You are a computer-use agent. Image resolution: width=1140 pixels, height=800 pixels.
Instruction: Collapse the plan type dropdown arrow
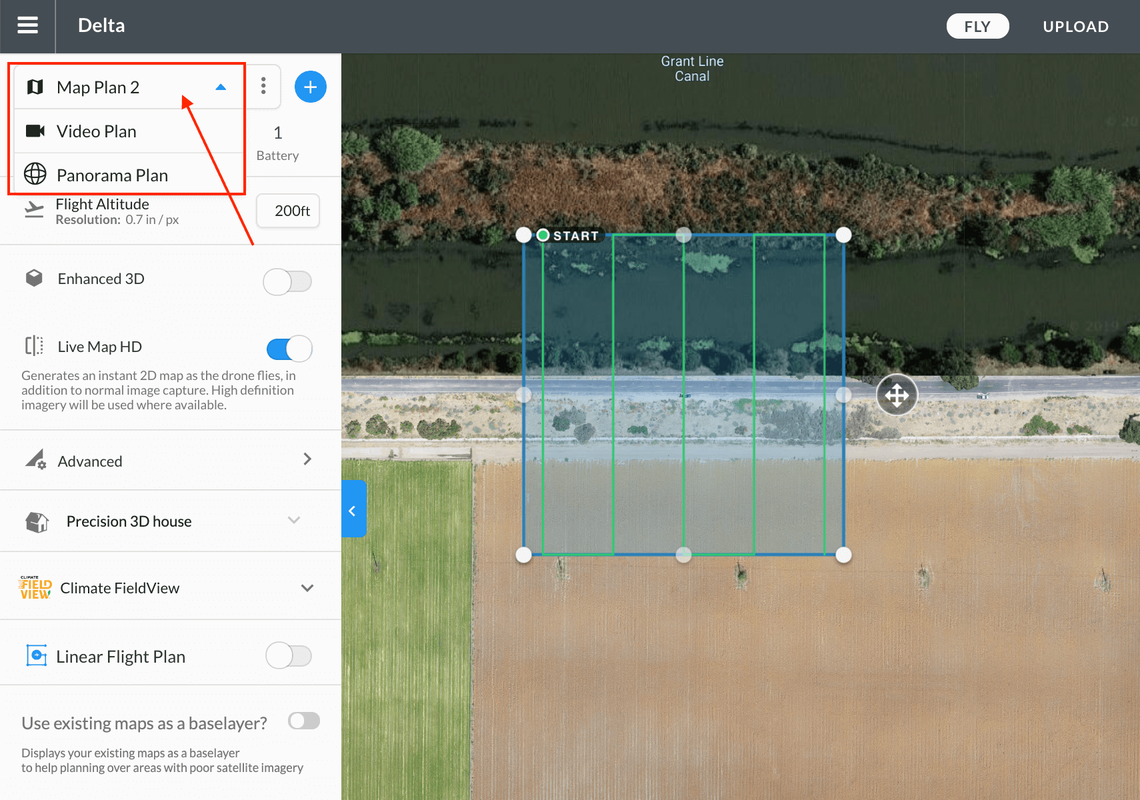(x=221, y=87)
